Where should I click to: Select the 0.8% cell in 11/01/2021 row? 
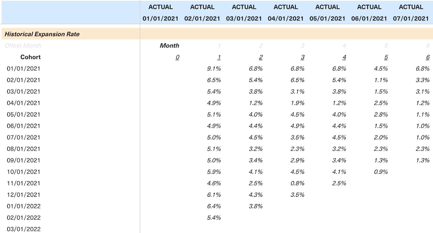297,183
